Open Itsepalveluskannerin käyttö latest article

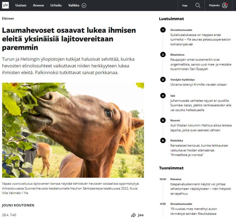pyautogui.click(x=201, y=189)
